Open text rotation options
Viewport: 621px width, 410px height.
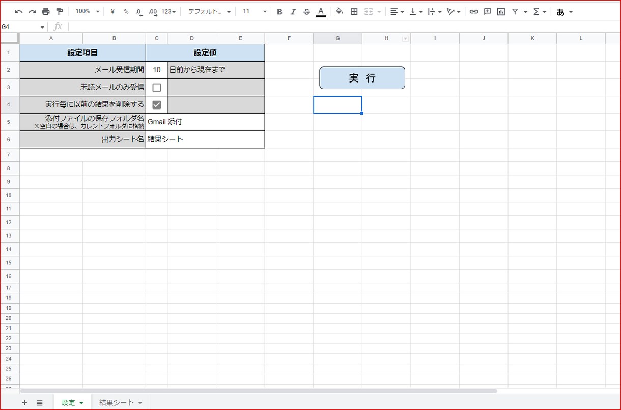click(x=454, y=11)
